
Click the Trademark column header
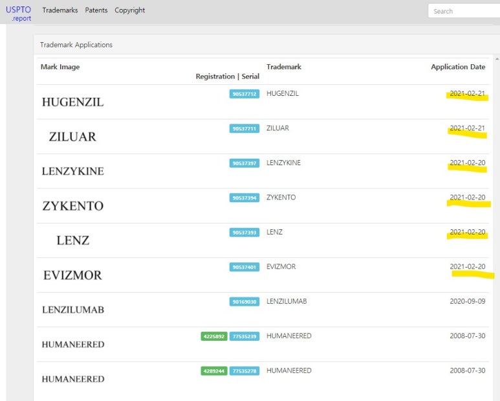pyautogui.click(x=284, y=67)
